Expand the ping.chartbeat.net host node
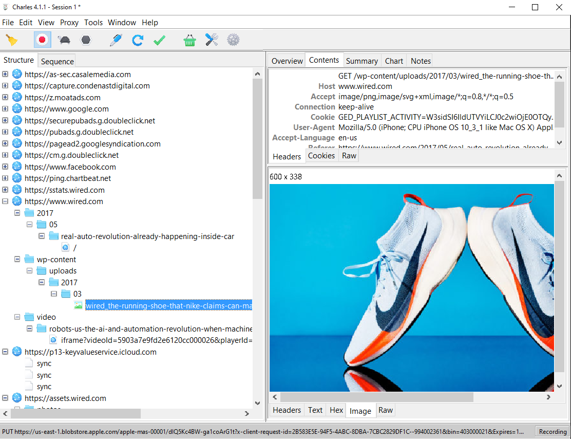The height and width of the screenshot is (439, 571). click(5, 178)
